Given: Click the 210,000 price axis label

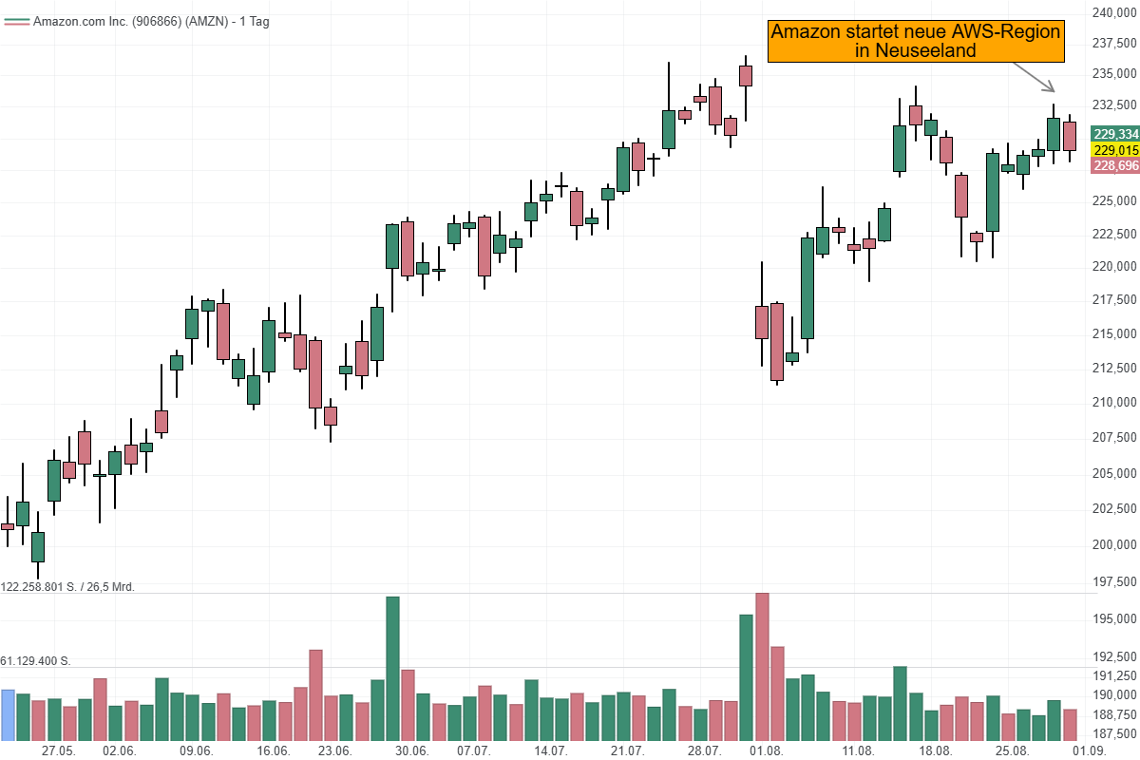Looking at the screenshot, I should click(1115, 402).
